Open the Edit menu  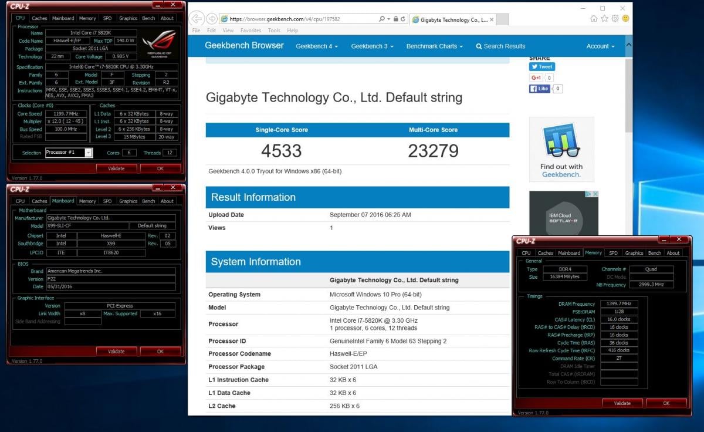click(x=211, y=31)
